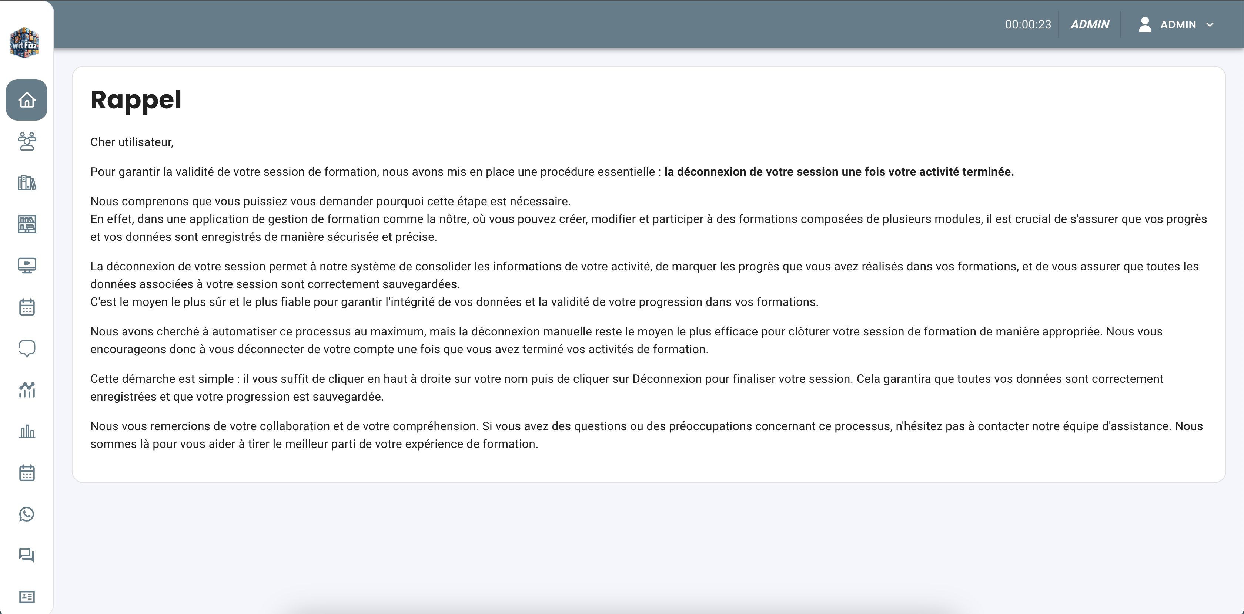
Task: Click the sentence starting 'En effet, dans une application'
Action: pos(649,227)
